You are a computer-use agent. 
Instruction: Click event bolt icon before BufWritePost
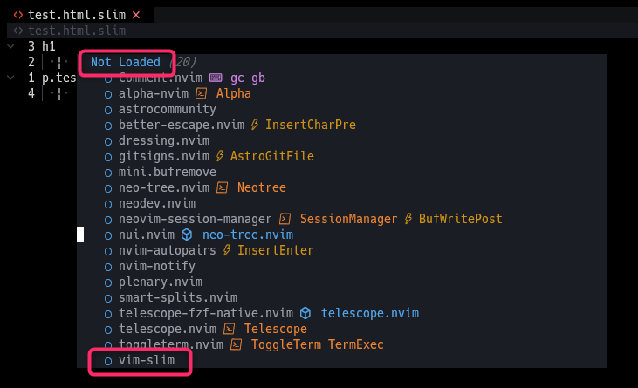pos(408,219)
